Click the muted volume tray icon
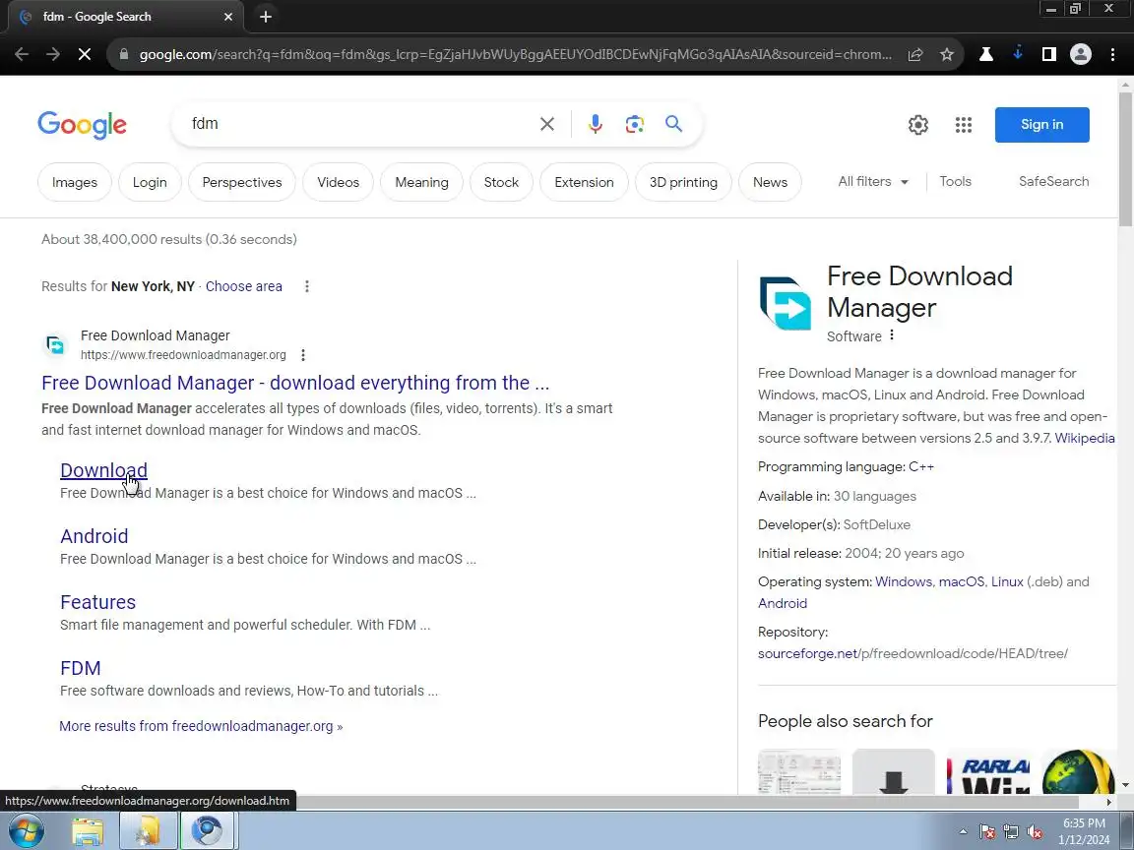Screen dimensions: 1134x850 [x=1035, y=832]
